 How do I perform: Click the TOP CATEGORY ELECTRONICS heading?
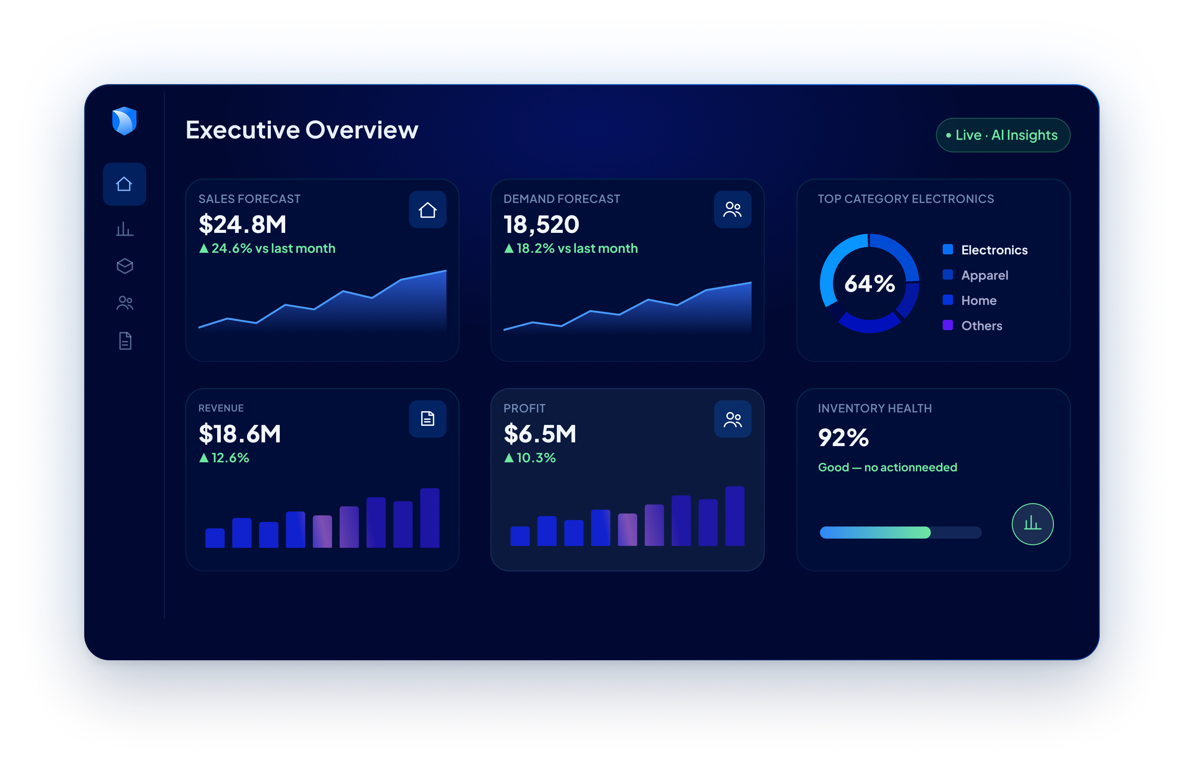click(906, 199)
